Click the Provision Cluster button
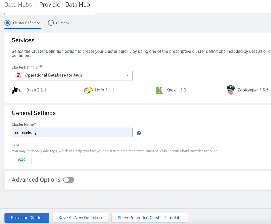Image resolution: width=271 pixels, height=224 pixels. (x=27, y=218)
